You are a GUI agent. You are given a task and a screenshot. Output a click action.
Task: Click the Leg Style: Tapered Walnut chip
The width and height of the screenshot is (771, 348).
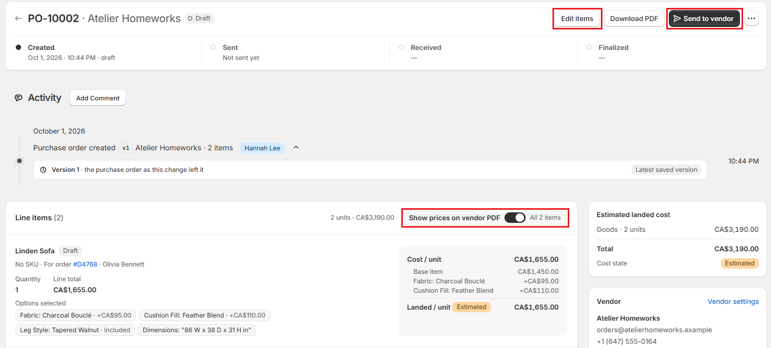click(x=75, y=330)
